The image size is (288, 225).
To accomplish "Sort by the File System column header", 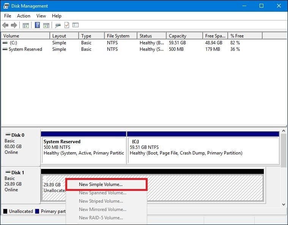I will (x=121, y=36).
